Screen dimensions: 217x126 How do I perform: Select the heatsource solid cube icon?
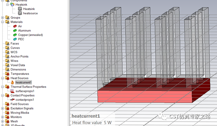click(20, 13)
